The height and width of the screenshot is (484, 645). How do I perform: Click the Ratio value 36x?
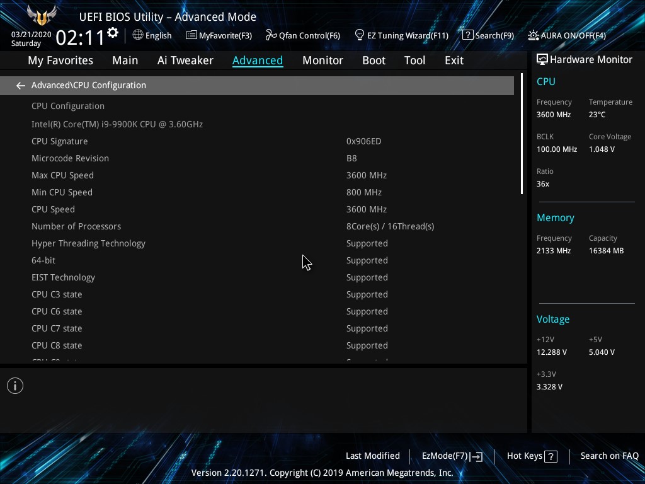tap(542, 184)
